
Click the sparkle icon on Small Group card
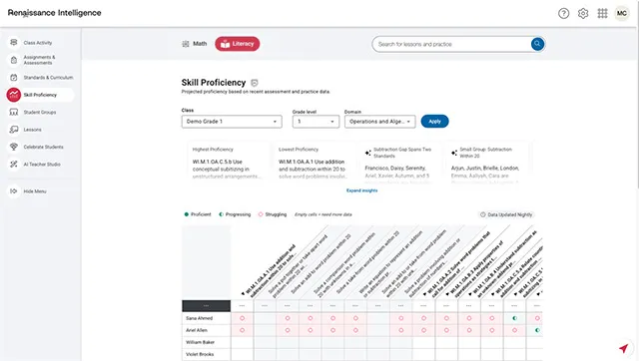[x=454, y=153]
